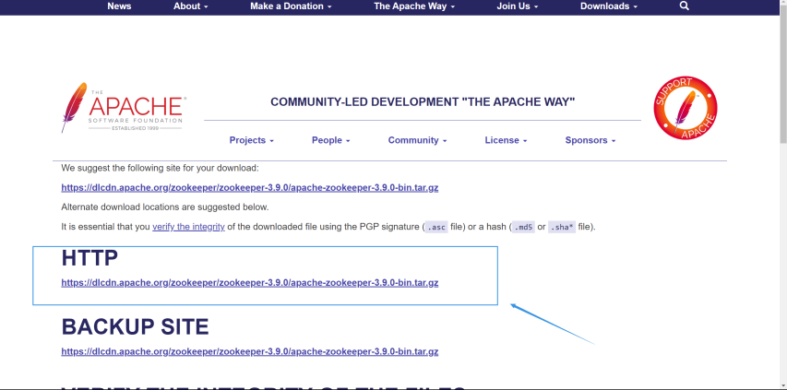This screenshot has height=390, width=787.
Task: Click the Community-Led Development headline
Action: (x=423, y=102)
